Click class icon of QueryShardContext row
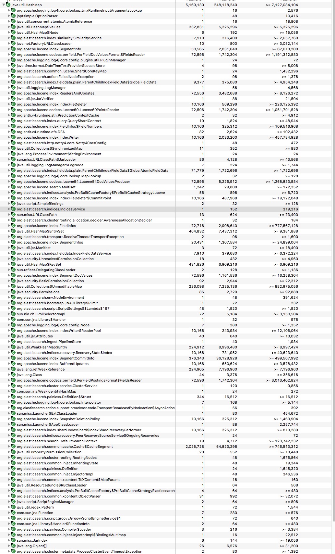 (13, 121)
